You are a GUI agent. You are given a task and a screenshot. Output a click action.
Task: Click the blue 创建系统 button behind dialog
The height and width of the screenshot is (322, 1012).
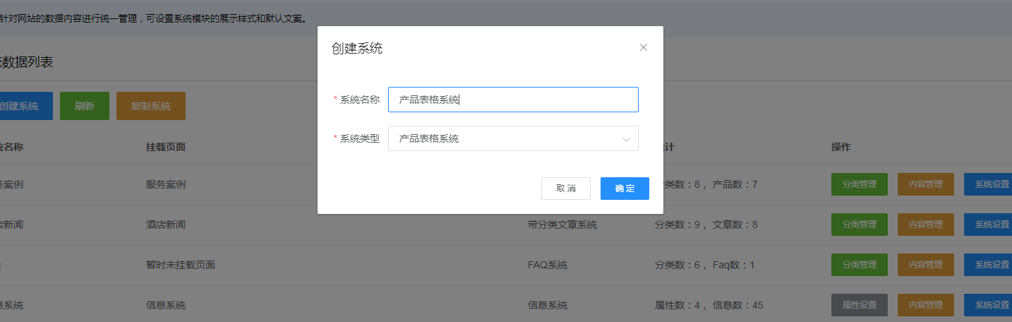tap(24, 106)
